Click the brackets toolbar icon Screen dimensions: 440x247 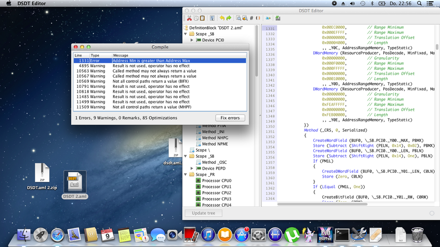[x=258, y=18]
